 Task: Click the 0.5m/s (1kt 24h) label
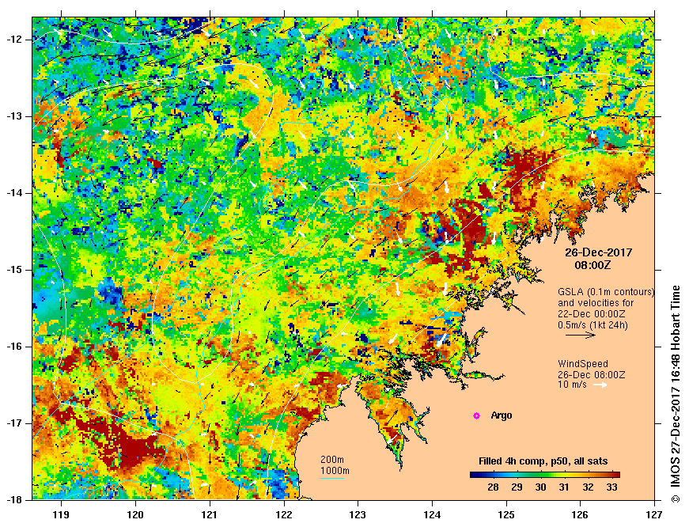pyautogui.click(x=592, y=325)
